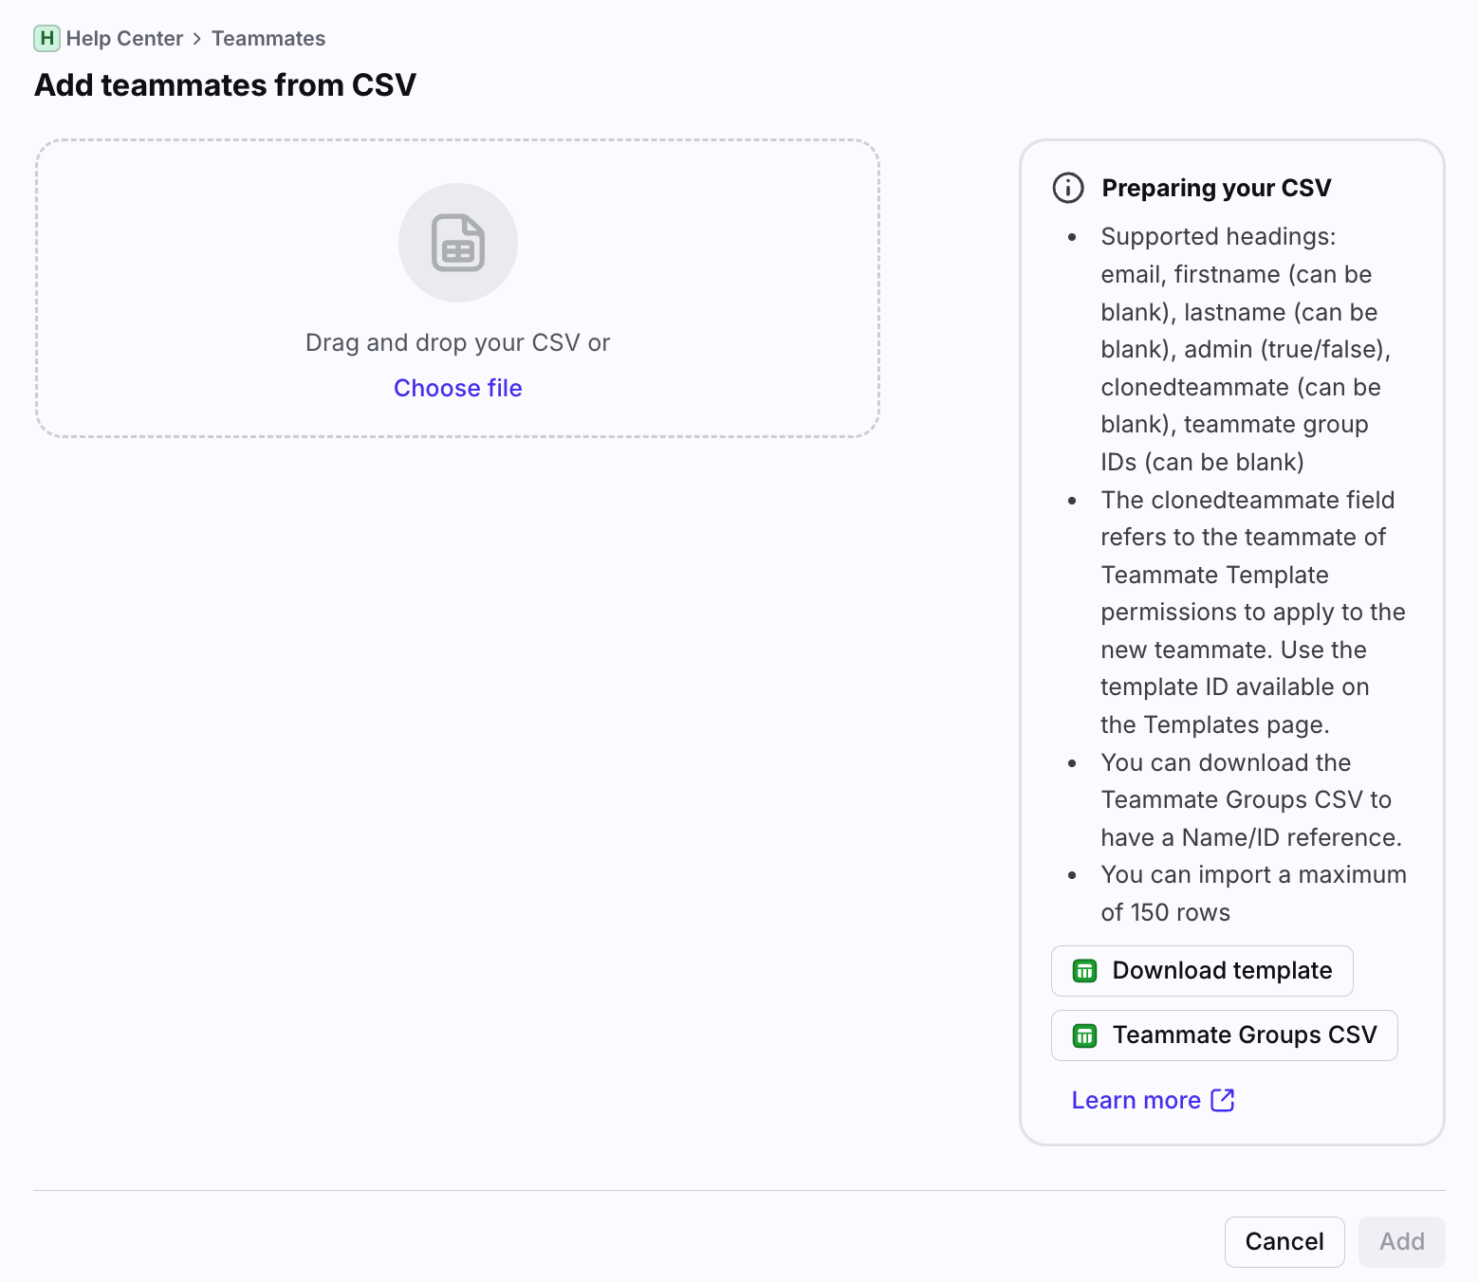1478x1282 pixels.
Task: Click the external link icon after Learn more
Action: coord(1223,1100)
